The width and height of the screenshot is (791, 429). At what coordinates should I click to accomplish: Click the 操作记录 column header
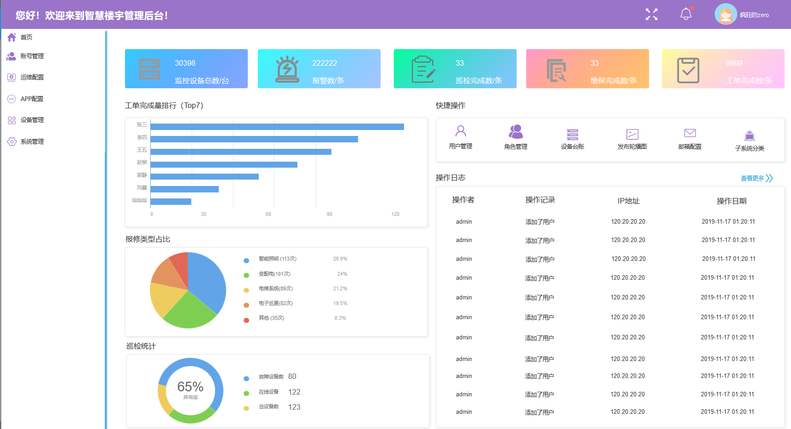(540, 200)
